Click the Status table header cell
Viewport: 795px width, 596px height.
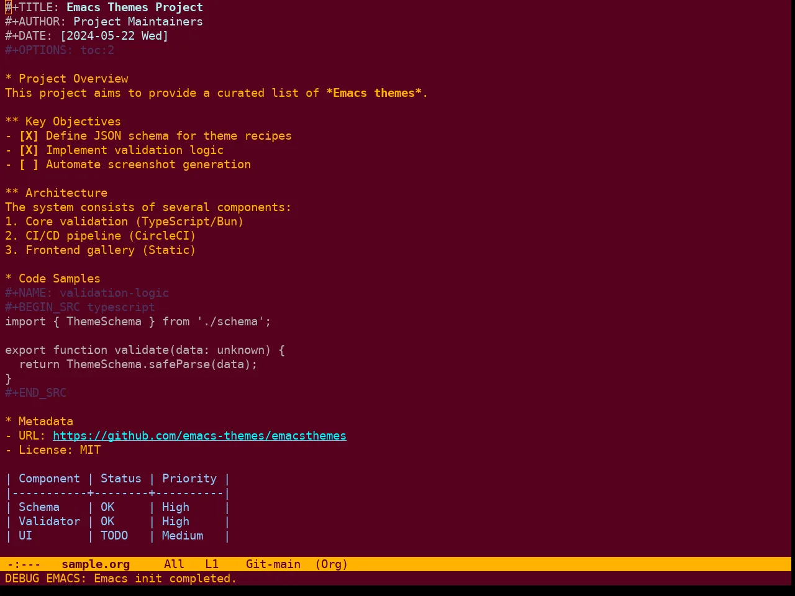click(x=121, y=479)
